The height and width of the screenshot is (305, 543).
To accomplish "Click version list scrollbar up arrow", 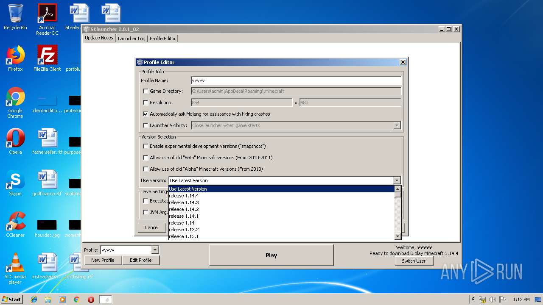I will pos(397,189).
